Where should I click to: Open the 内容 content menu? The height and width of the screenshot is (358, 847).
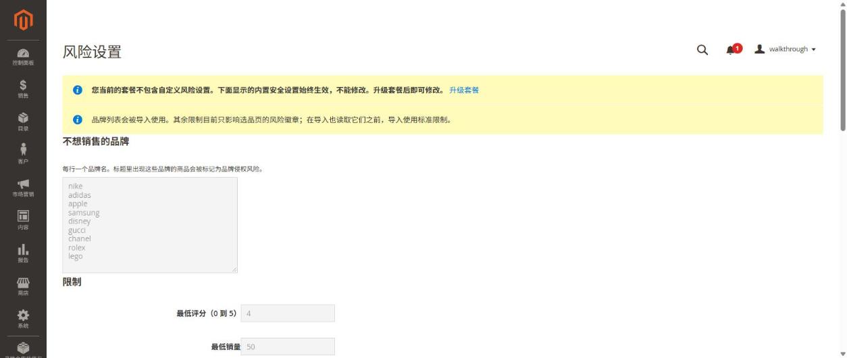23,220
